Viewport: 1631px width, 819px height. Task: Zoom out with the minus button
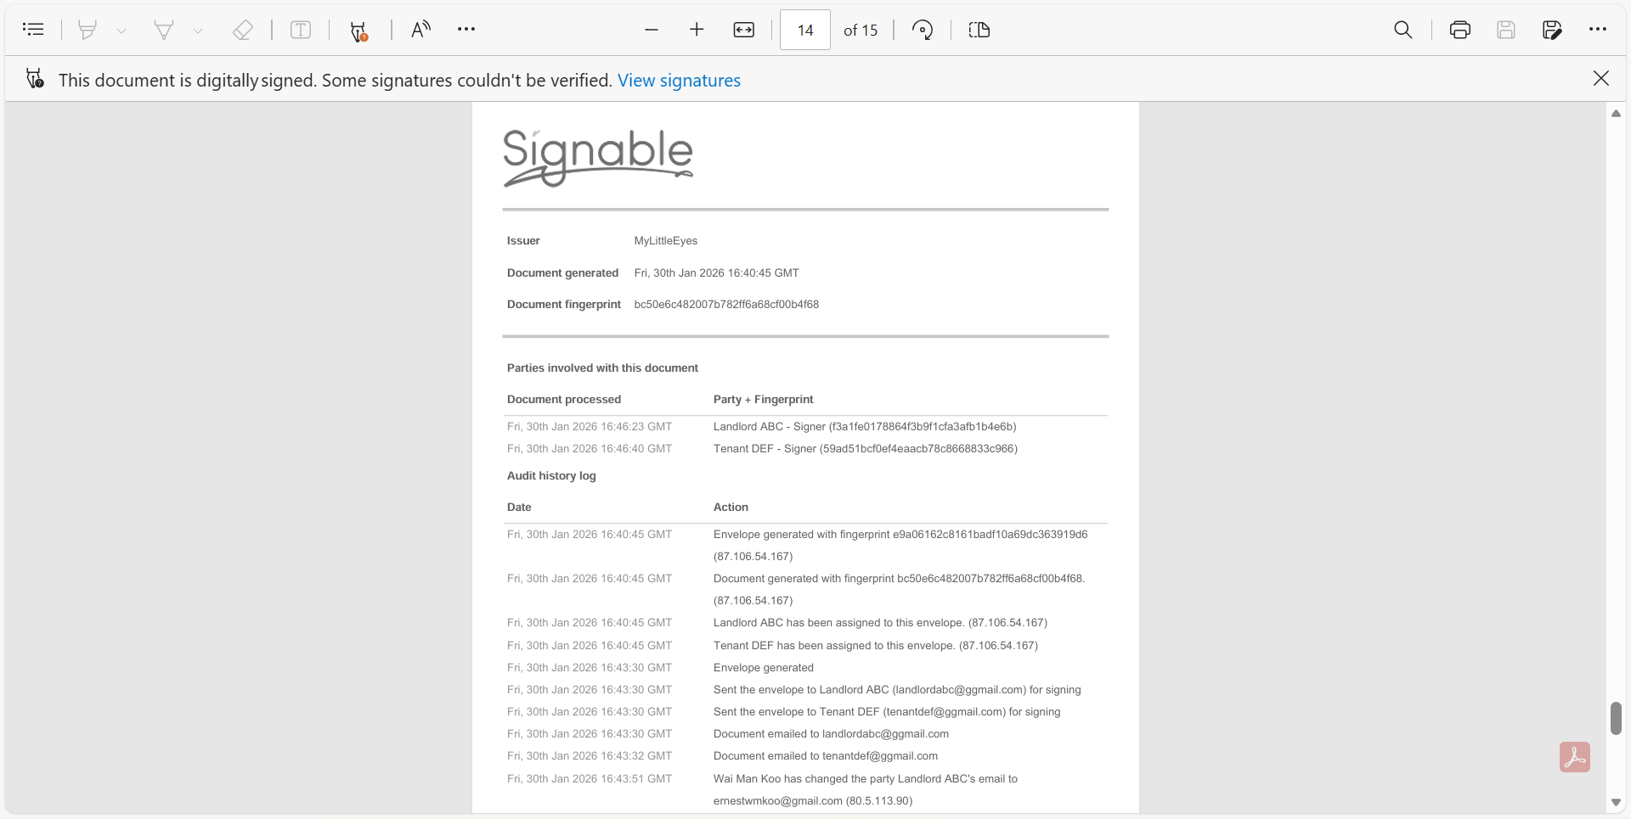click(x=652, y=30)
